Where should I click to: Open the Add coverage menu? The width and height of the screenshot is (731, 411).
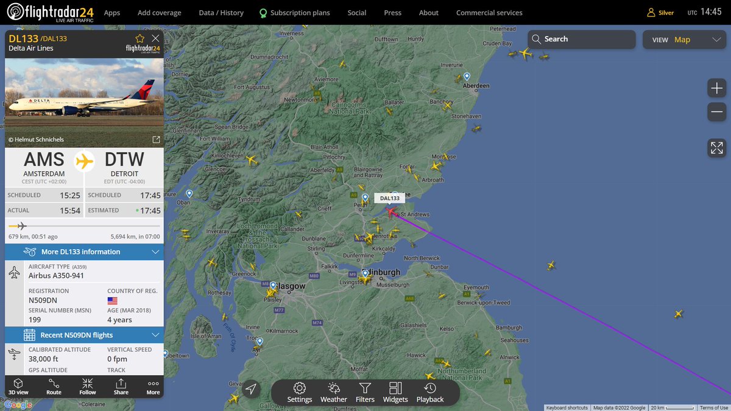coord(160,13)
